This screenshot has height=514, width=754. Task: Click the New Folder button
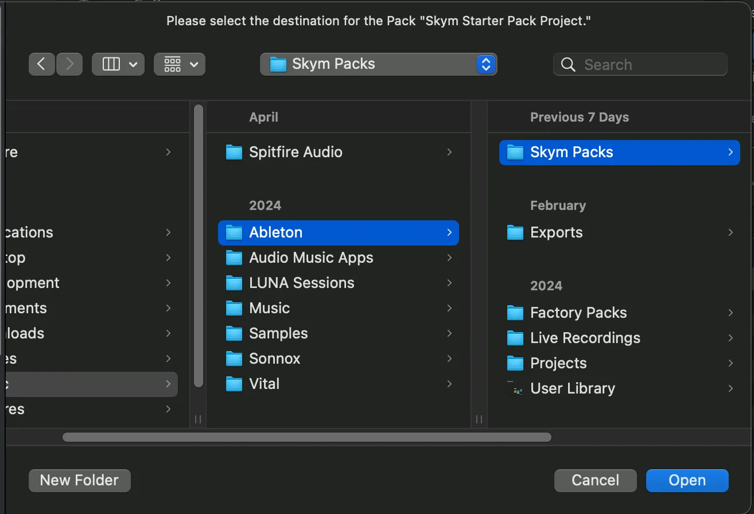(80, 480)
